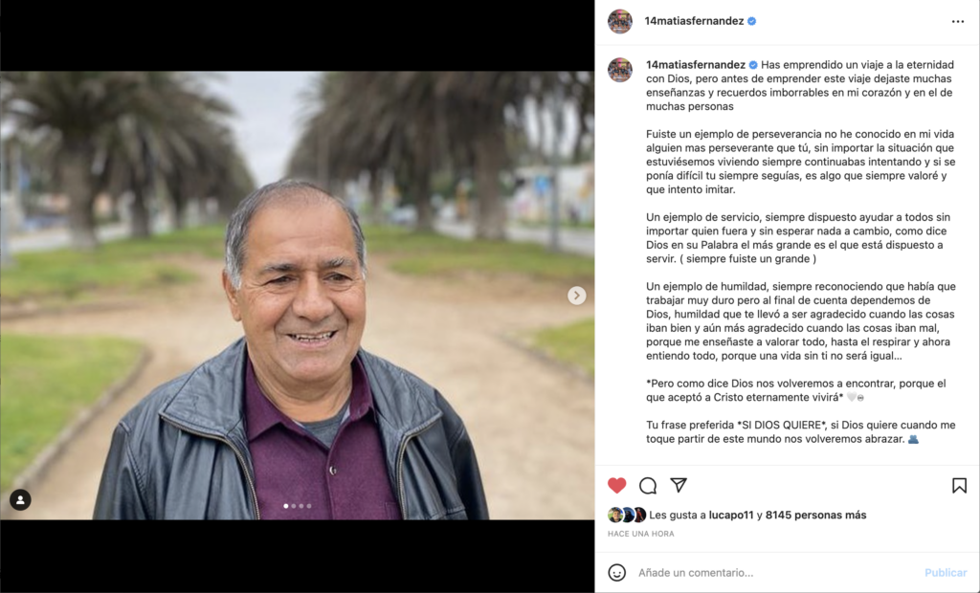Click the liker avatars beside 'Les gusta'
Image resolution: width=980 pixels, height=593 pixels.
pyautogui.click(x=627, y=515)
